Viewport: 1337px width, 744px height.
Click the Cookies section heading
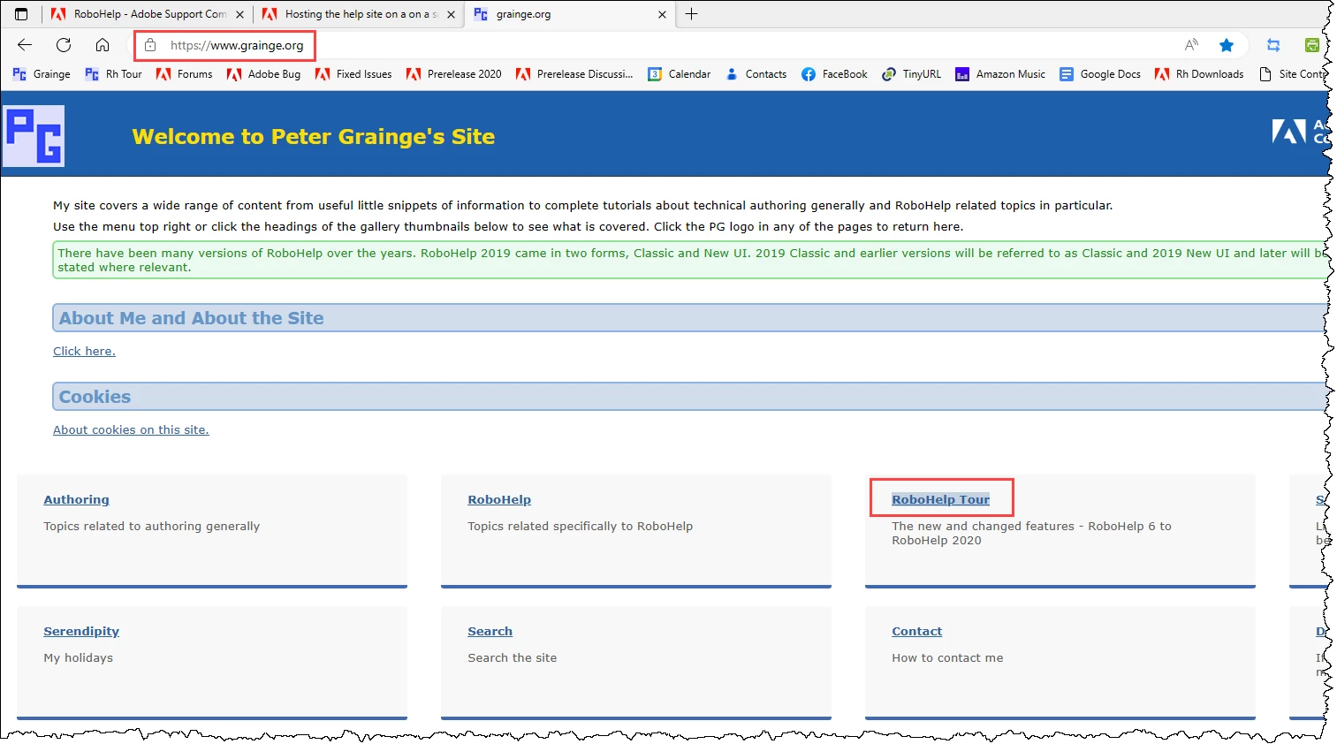pos(95,397)
